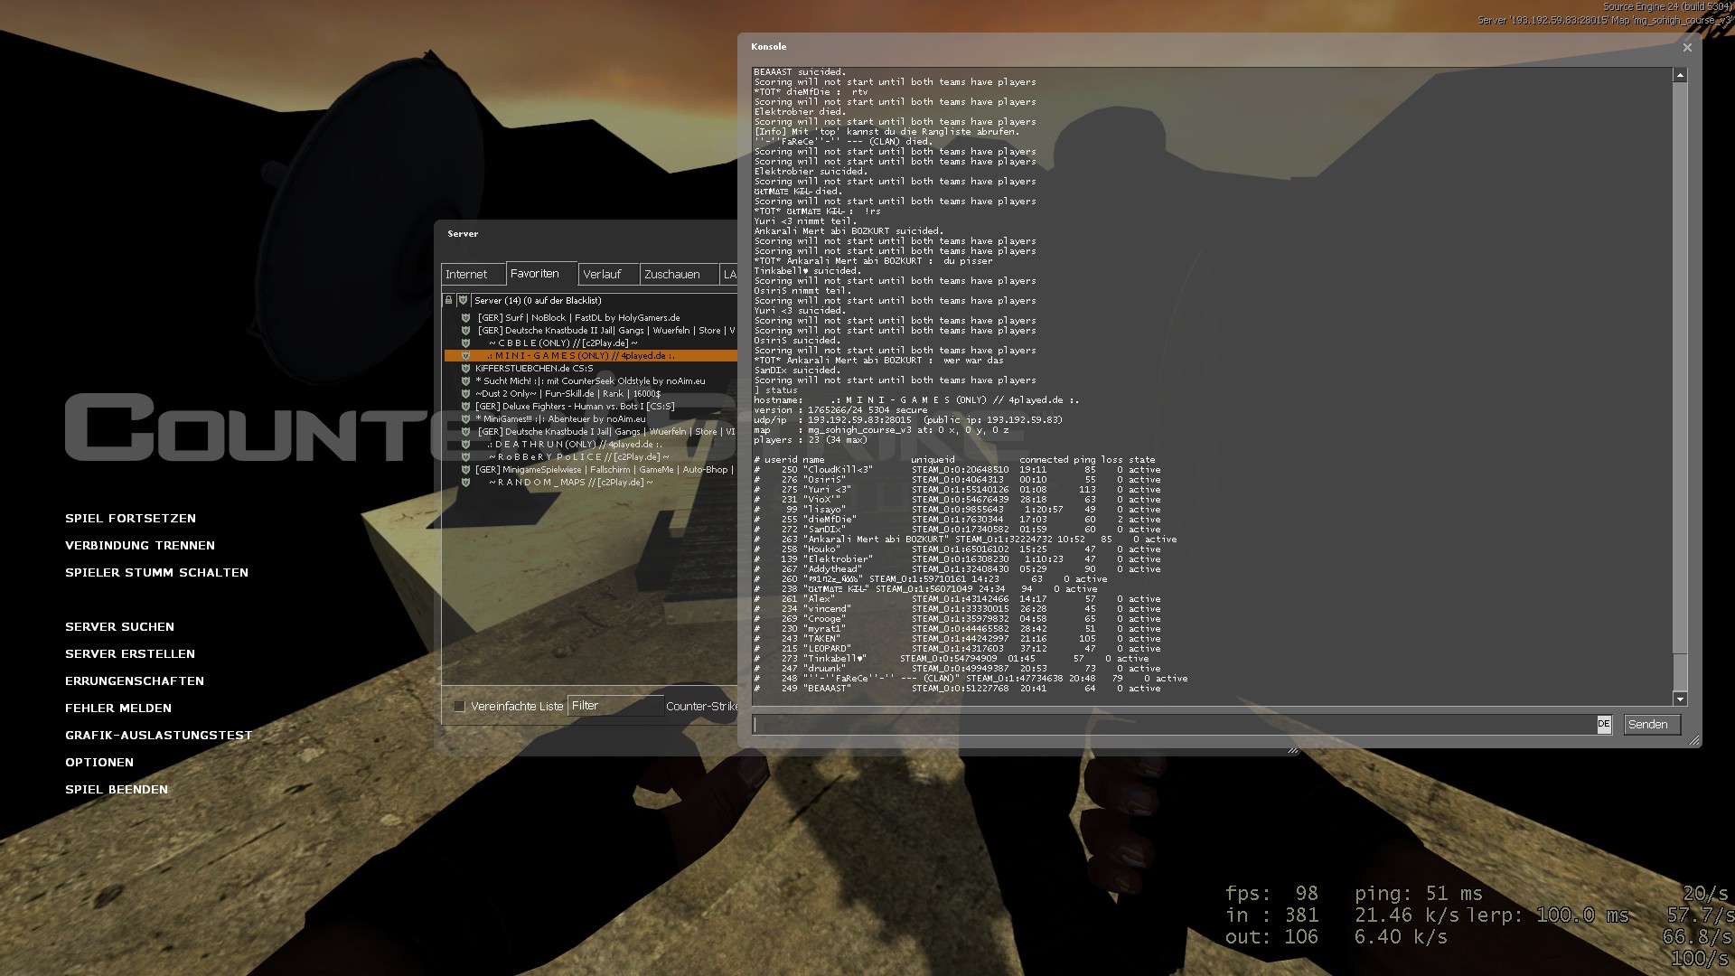Click shield icon beside C B B L E server

pyautogui.click(x=465, y=343)
